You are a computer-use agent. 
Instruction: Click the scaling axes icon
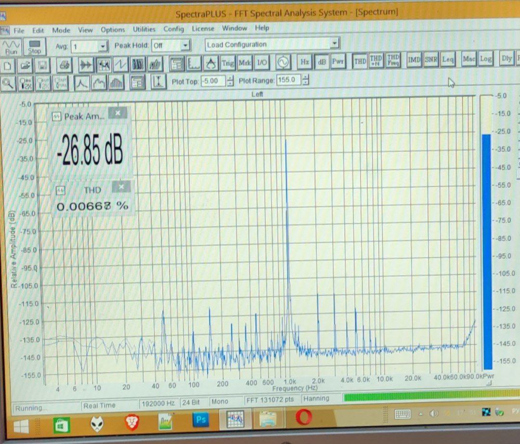point(194,63)
